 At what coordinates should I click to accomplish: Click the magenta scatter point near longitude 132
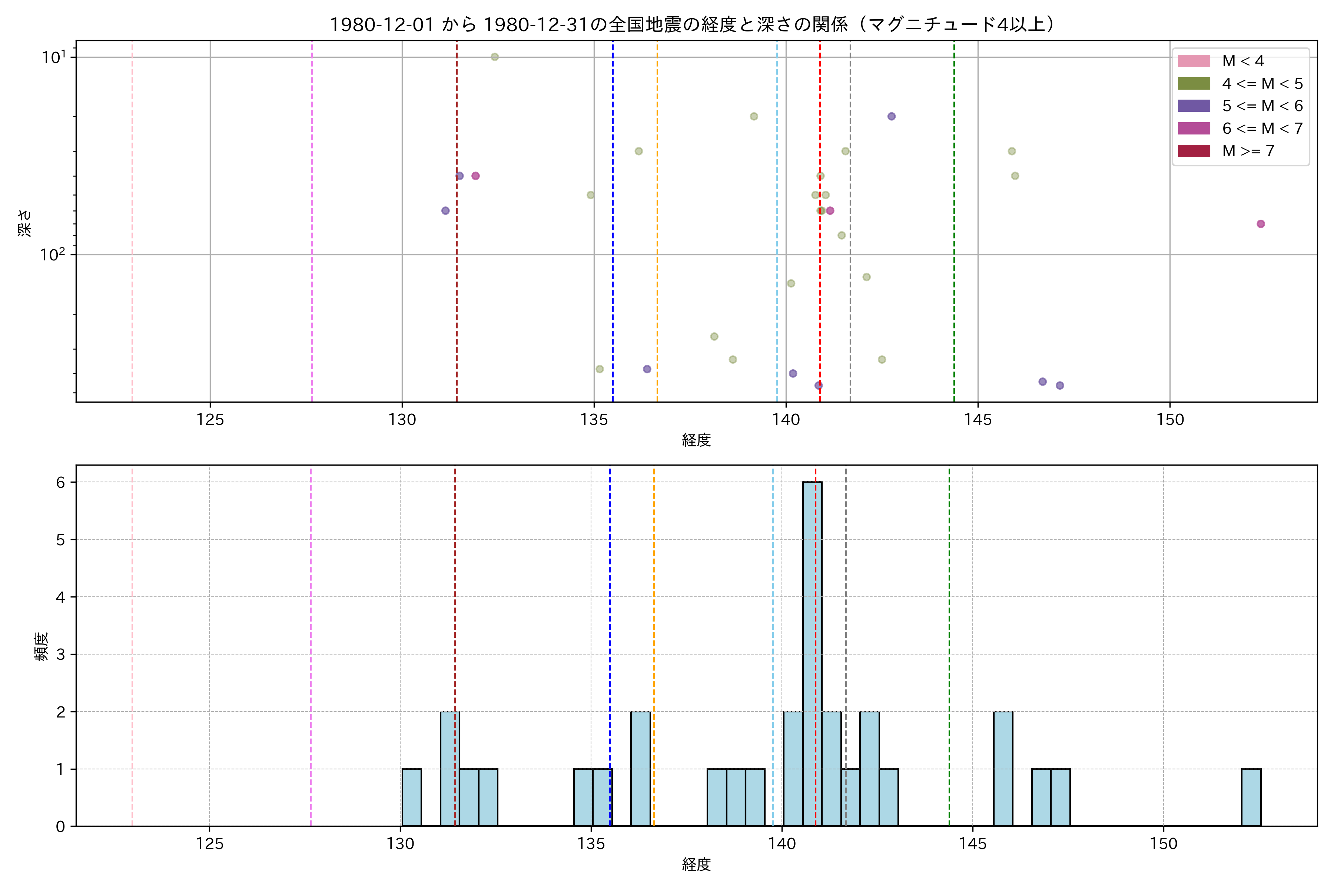click(x=475, y=176)
